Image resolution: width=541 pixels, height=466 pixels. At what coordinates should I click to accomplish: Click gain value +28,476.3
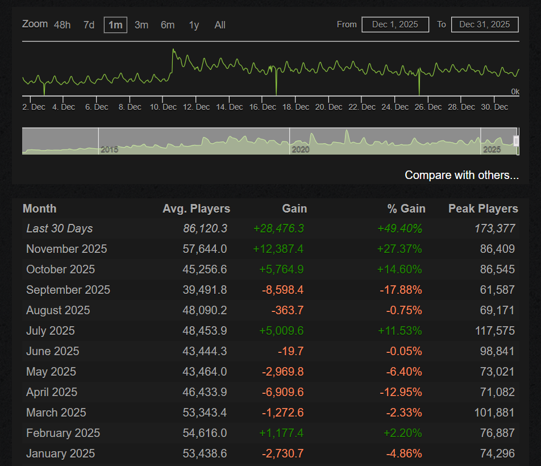pos(278,228)
